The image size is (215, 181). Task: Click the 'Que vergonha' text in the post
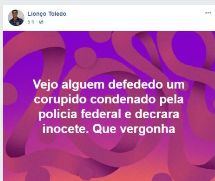click(x=134, y=129)
